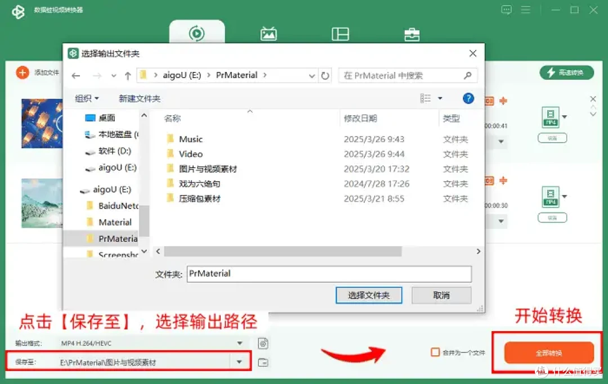Go back using the dialog's back arrow
This screenshot has height=384, width=608.
tap(76, 76)
